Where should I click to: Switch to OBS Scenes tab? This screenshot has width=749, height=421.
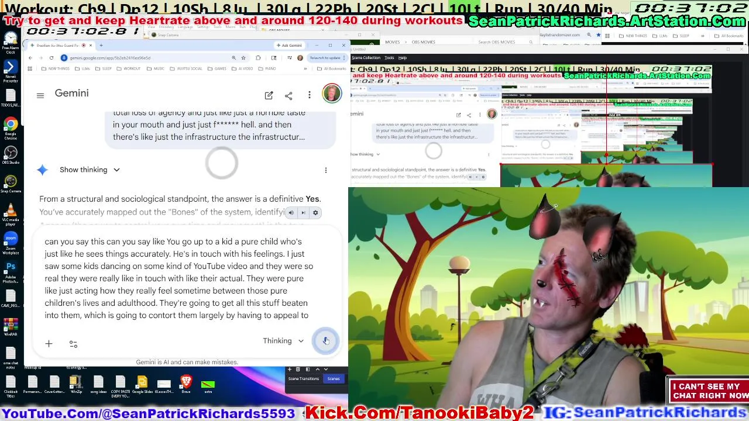[x=334, y=379]
